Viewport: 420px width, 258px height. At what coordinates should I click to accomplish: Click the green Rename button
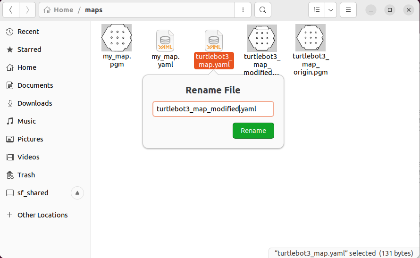point(253,131)
